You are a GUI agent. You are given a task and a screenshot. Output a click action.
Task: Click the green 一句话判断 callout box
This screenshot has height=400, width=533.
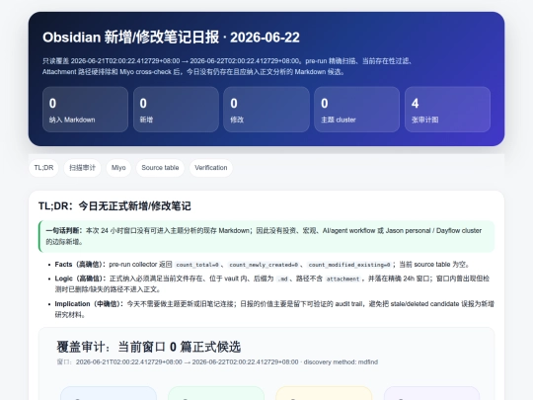[x=266, y=236]
